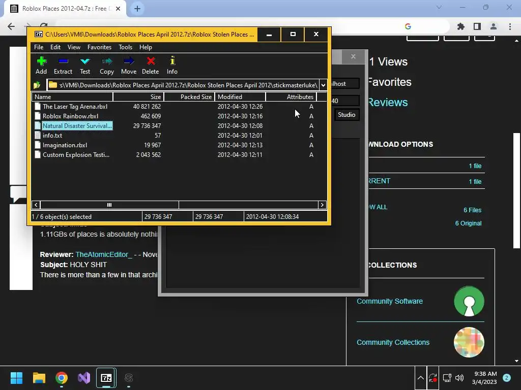Sort by the Attributes column header
Image resolution: width=521 pixels, height=390 pixels.
291,97
